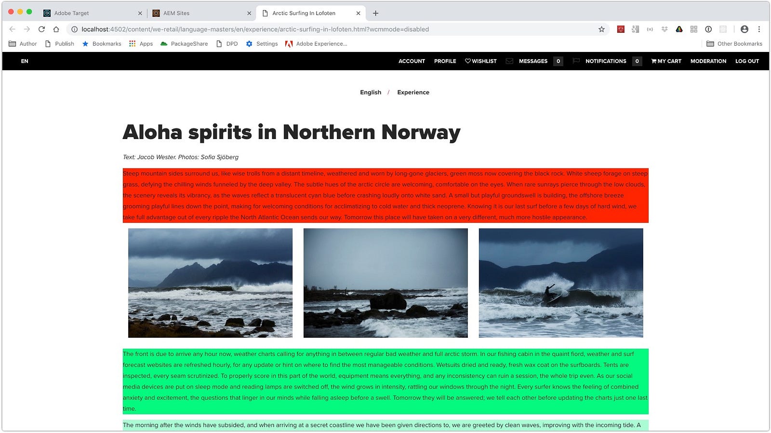
Task: Open the Chrome profile avatar icon
Action: pos(744,29)
